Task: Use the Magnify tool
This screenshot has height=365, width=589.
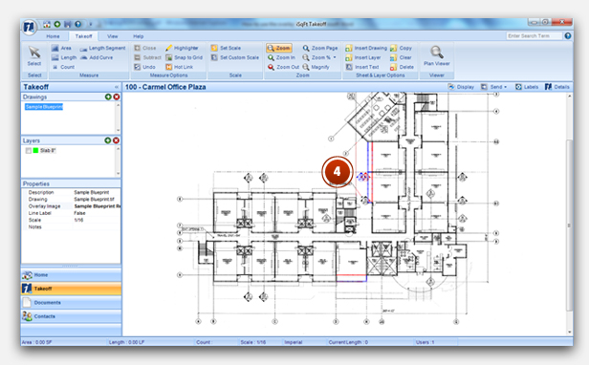Action: (316, 67)
